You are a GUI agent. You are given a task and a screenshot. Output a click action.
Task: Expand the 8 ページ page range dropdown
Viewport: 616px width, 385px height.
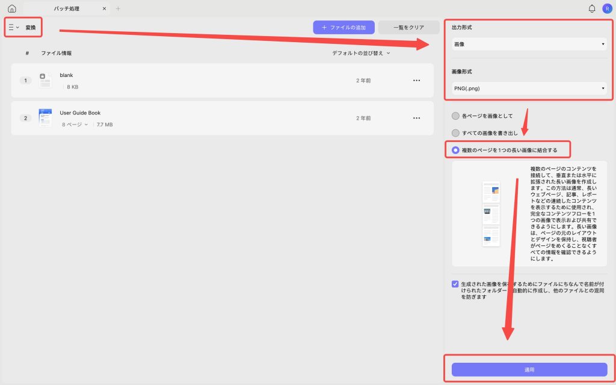(x=75, y=125)
